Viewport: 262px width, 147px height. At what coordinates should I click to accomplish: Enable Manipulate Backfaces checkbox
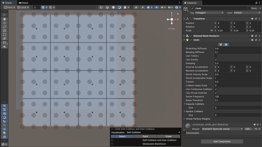112,144
